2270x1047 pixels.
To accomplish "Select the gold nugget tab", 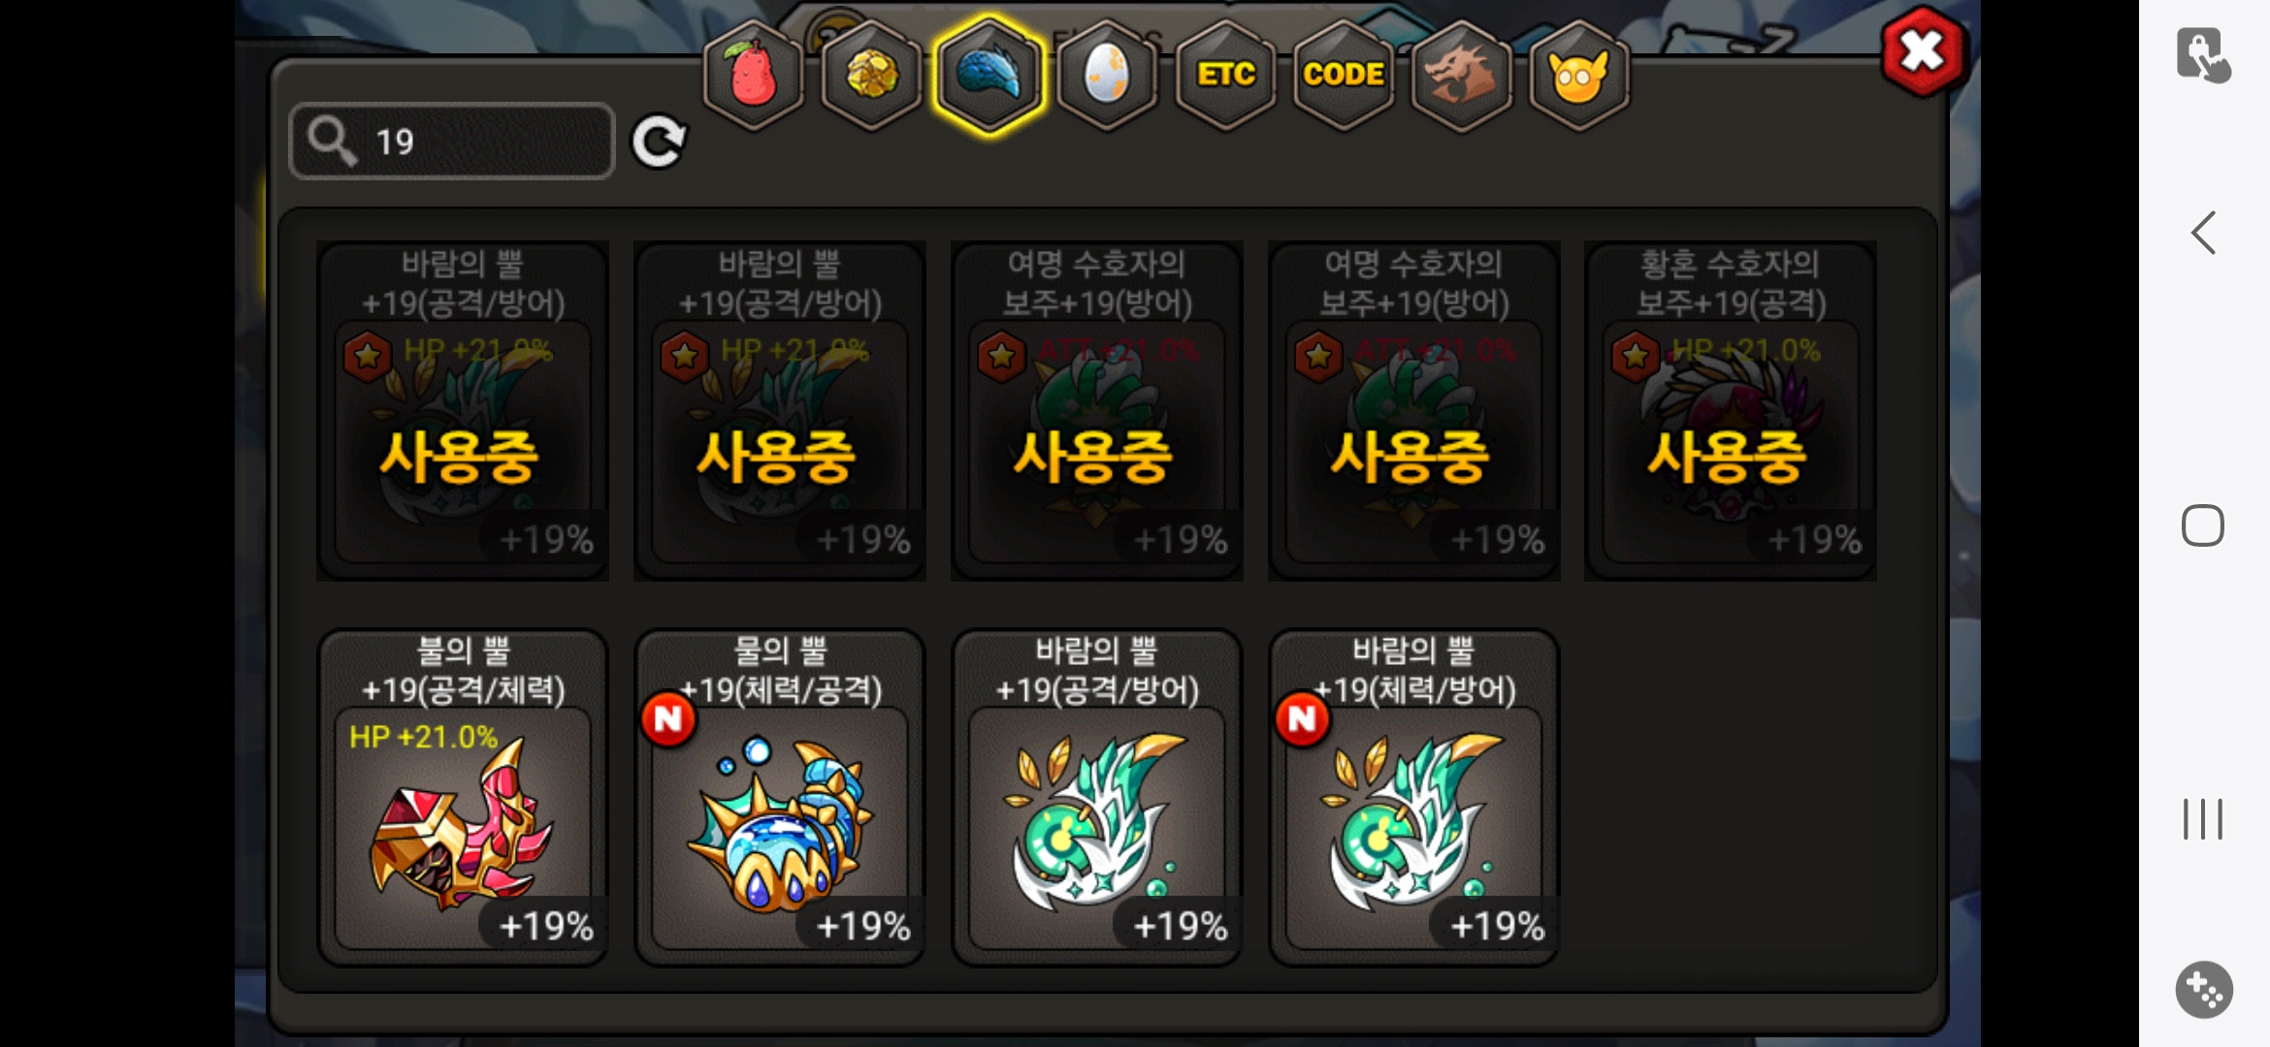I will pyautogui.click(x=871, y=75).
